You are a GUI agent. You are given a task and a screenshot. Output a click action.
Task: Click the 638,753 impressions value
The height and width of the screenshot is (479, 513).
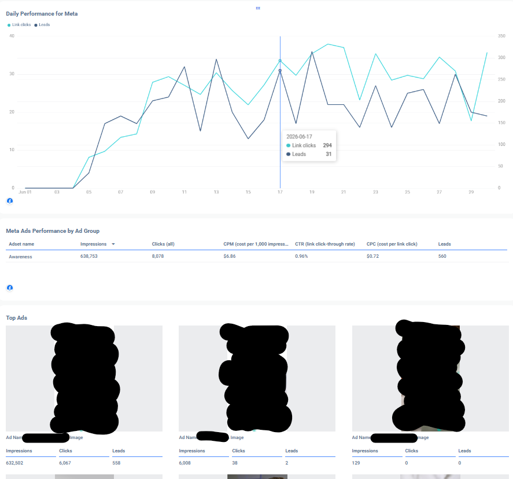[89, 256]
